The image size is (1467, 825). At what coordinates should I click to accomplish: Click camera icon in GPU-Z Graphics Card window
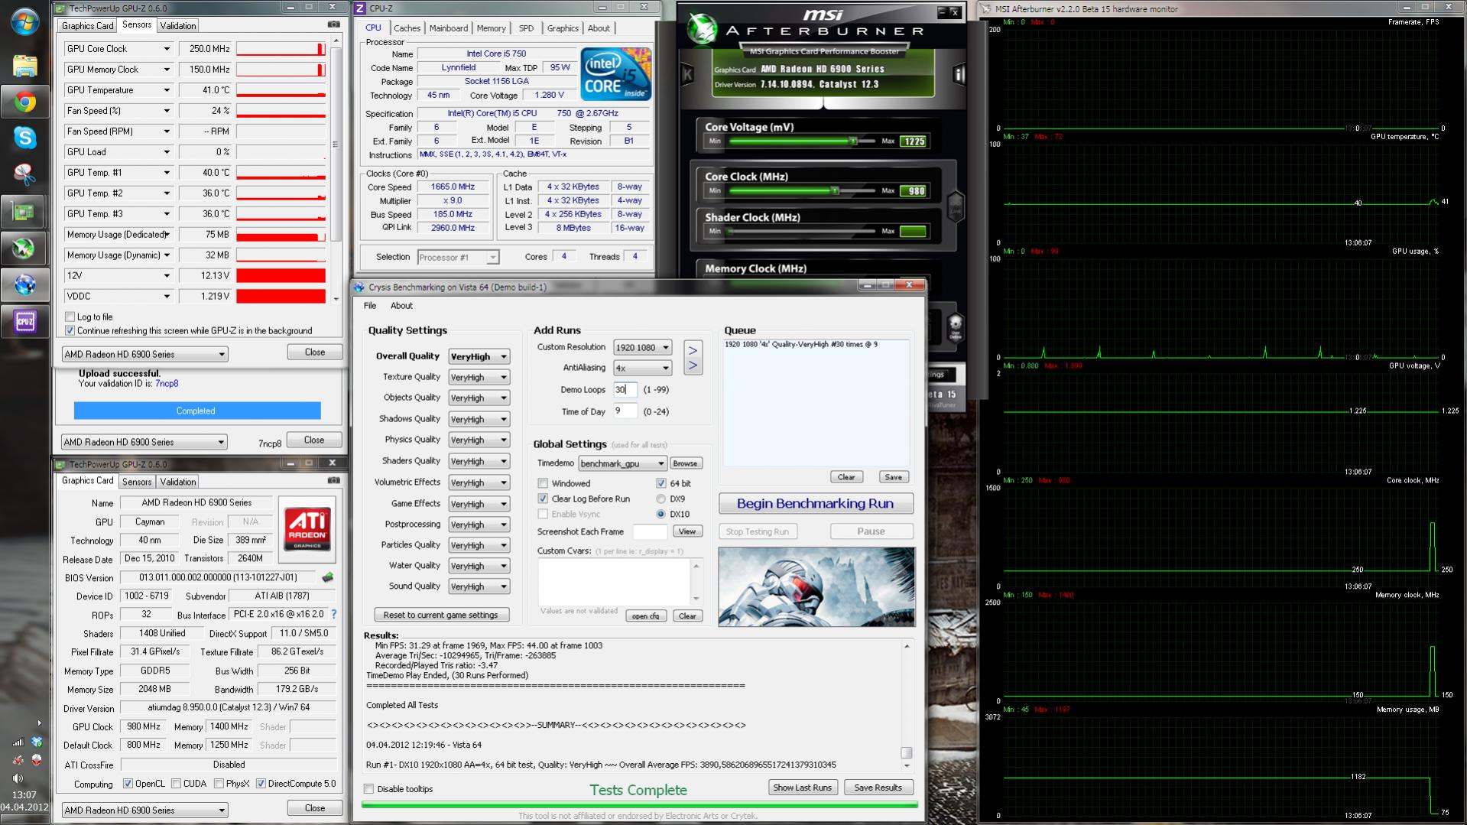pyautogui.click(x=333, y=480)
